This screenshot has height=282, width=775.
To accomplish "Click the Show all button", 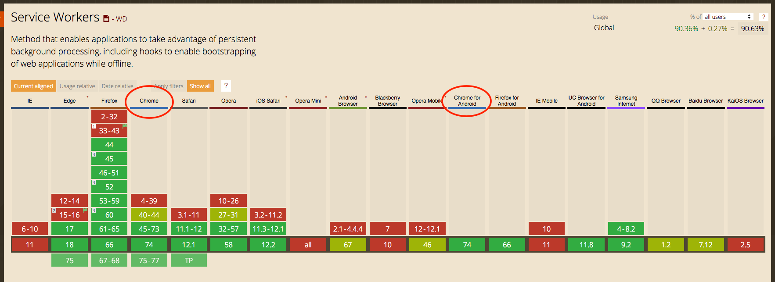I will pos(200,86).
